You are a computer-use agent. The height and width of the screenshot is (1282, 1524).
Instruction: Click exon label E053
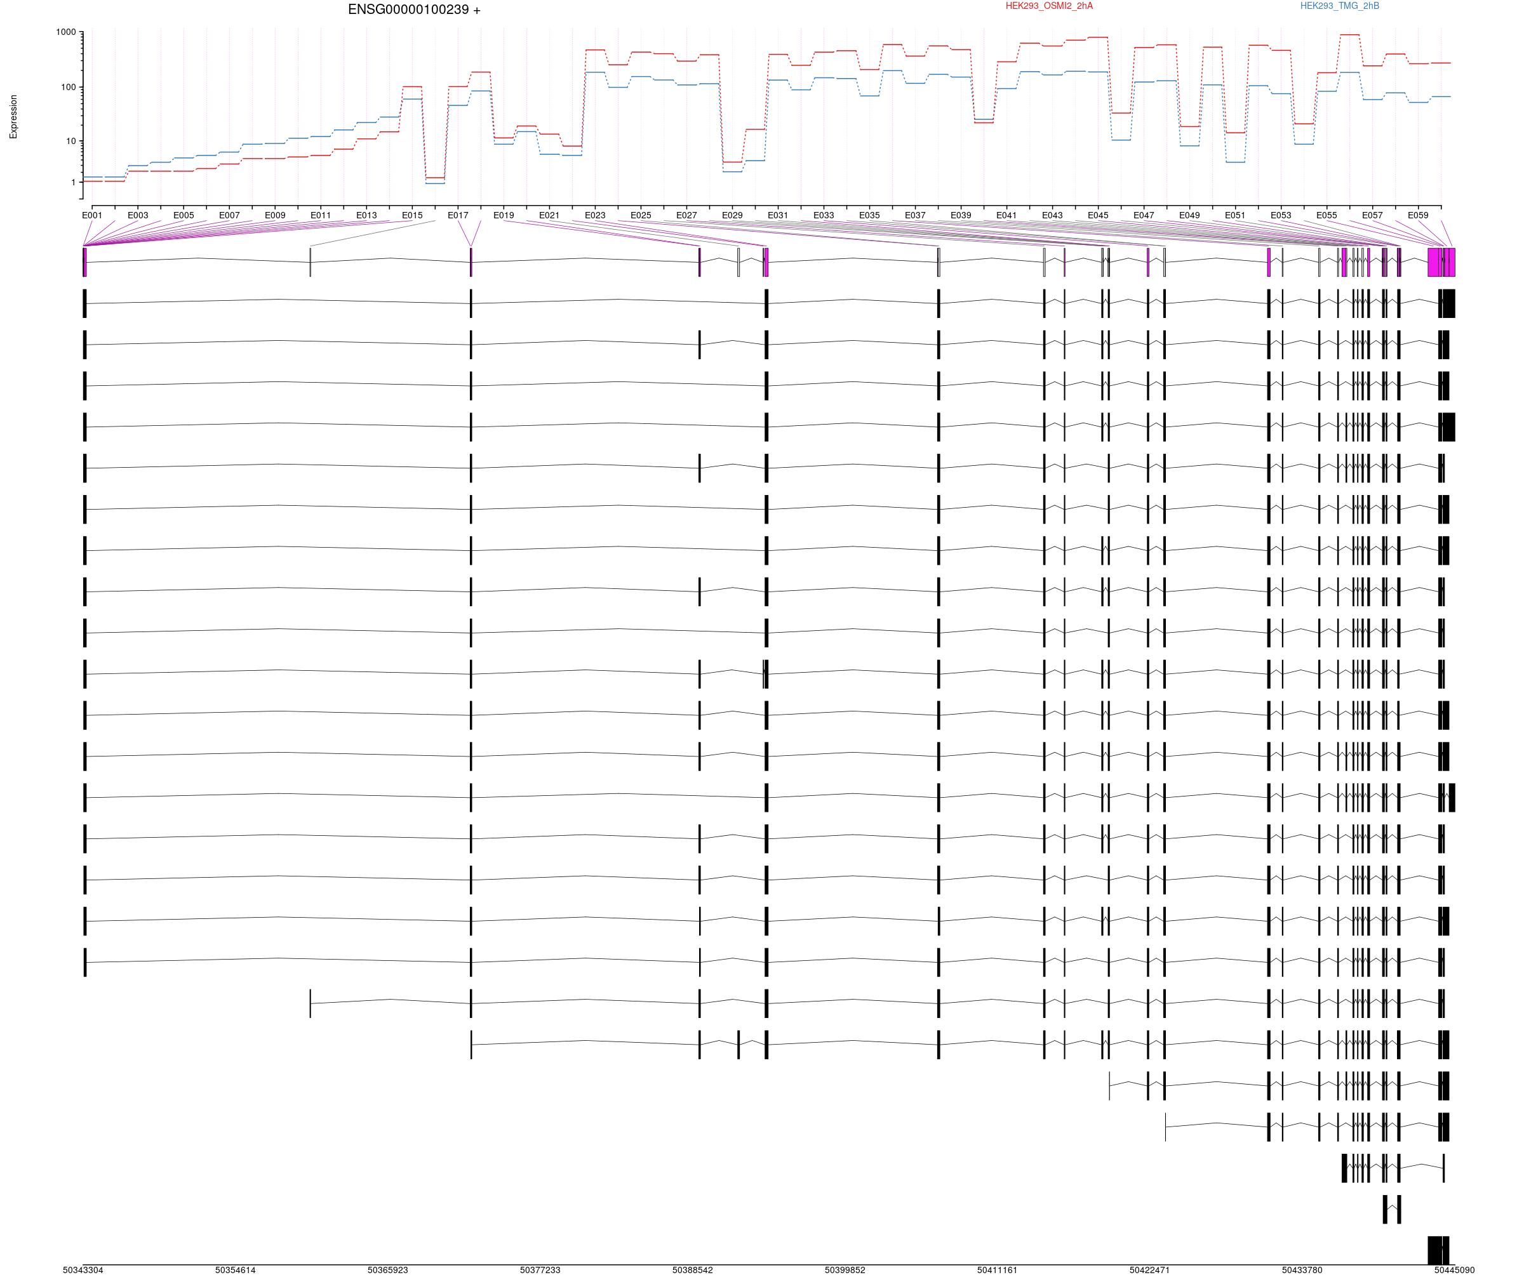(x=1281, y=215)
